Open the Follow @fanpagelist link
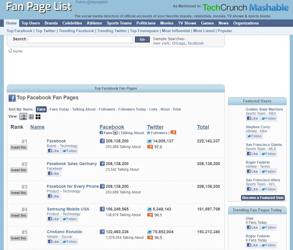This screenshot has width=293, height=250. [x=92, y=2]
